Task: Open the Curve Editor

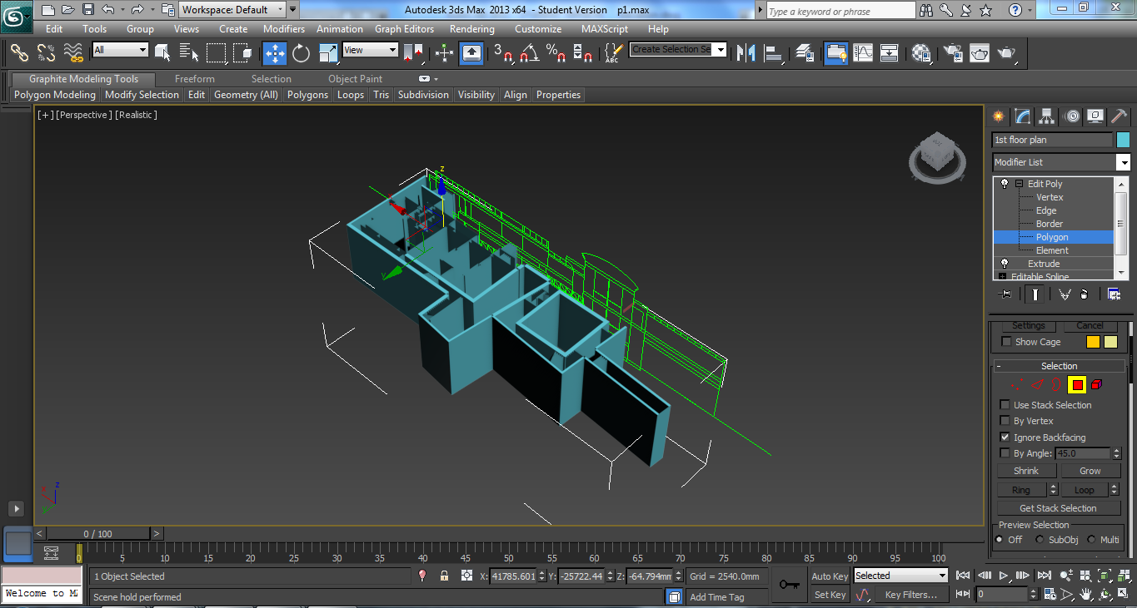Action: coord(863,53)
